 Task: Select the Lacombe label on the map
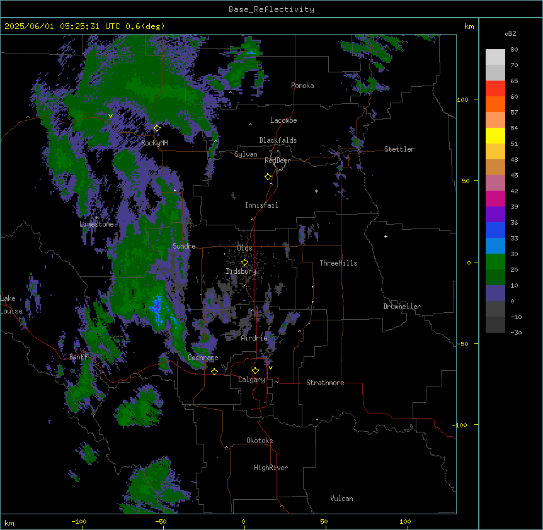[x=283, y=120]
